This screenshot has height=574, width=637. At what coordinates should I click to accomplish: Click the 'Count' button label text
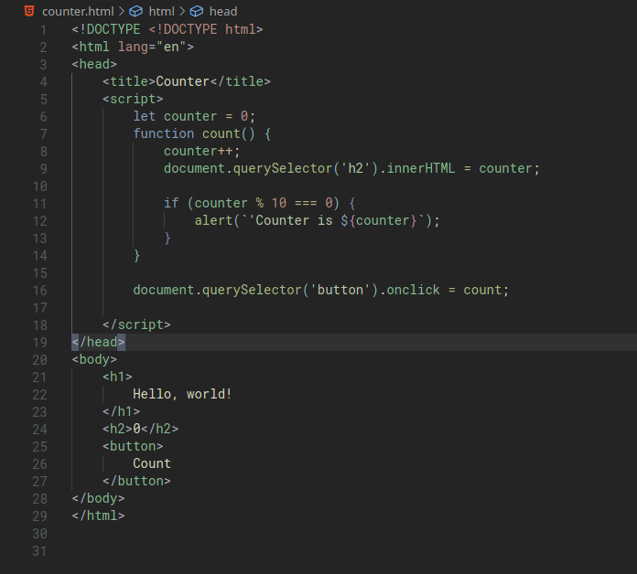(x=152, y=463)
